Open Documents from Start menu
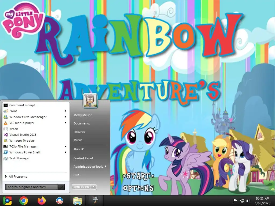 pyautogui.click(x=82, y=123)
